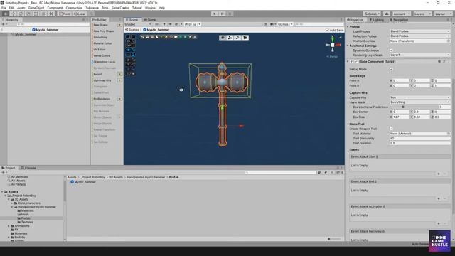Expand the Animations folder
Viewport: 455px width, 256px height.
[x=9, y=226]
